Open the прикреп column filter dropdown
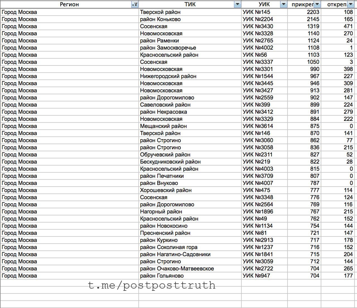 [x=317, y=4]
